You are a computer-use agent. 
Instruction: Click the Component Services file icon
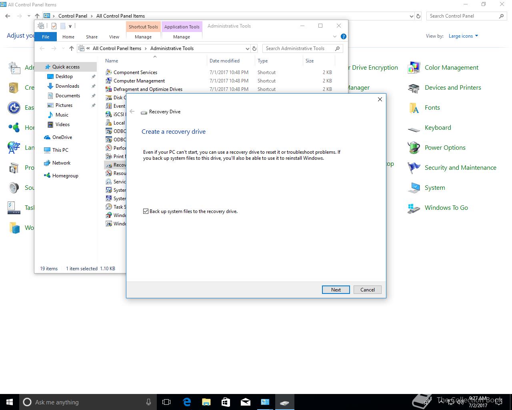pos(108,72)
